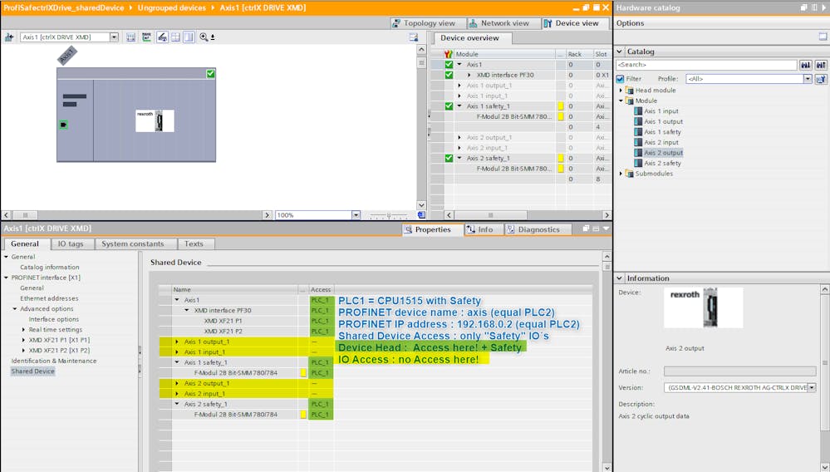Click the catalog Search input field
830x472 pixels.
tap(707, 65)
